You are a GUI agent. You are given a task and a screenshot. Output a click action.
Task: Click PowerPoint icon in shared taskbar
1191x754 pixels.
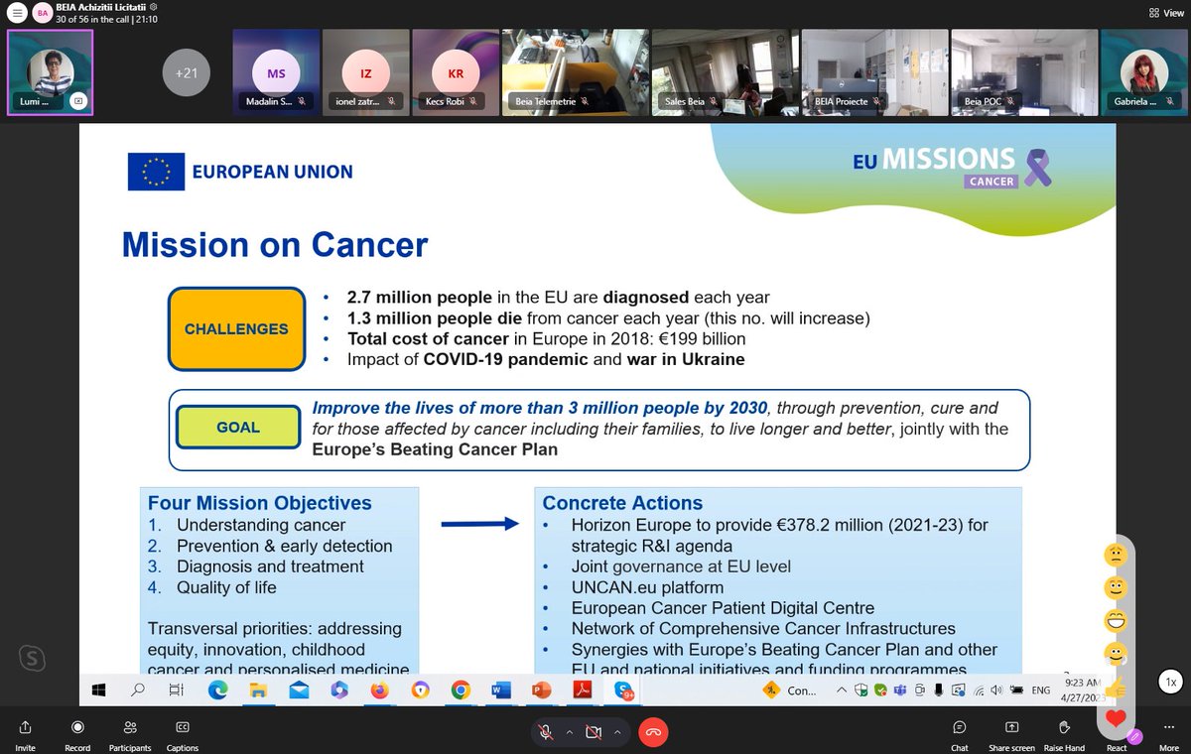pyautogui.click(x=541, y=690)
